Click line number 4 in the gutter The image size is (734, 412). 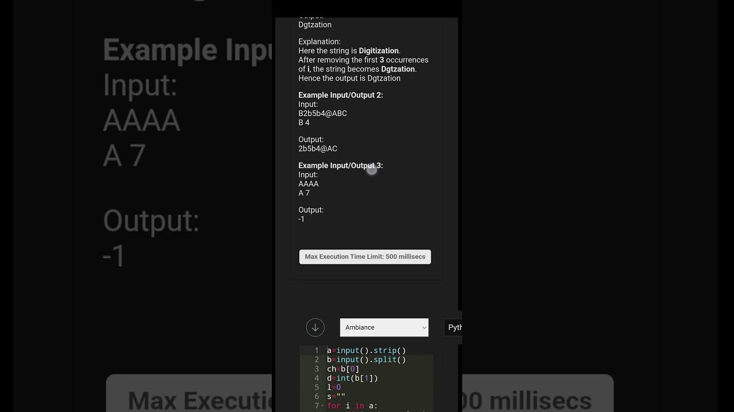coord(317,378)
